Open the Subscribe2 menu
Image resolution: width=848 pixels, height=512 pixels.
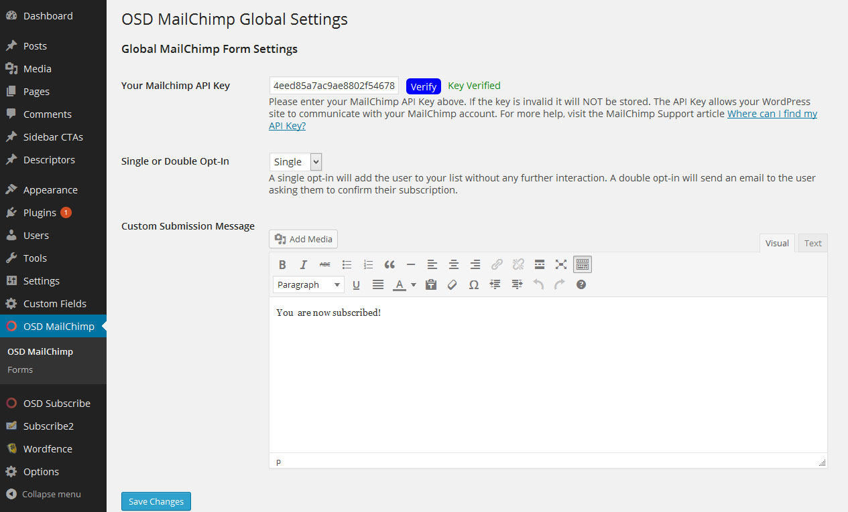(53, 426)
